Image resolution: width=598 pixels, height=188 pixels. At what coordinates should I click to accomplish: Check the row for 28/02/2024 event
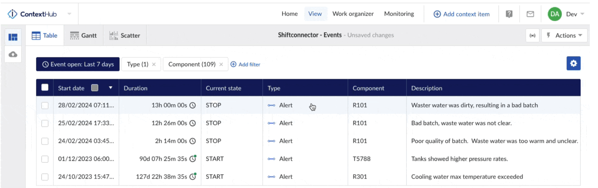45,105
